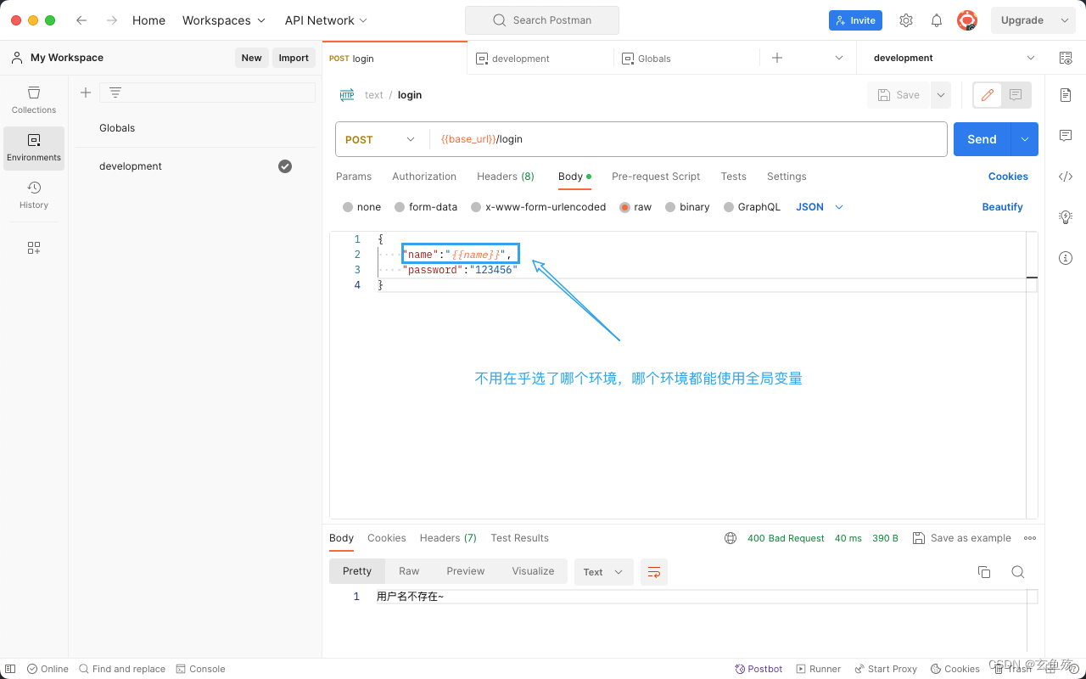Click the plus icon to create environment
This screenshot has height=679, width=1086.
coord(86,93)
